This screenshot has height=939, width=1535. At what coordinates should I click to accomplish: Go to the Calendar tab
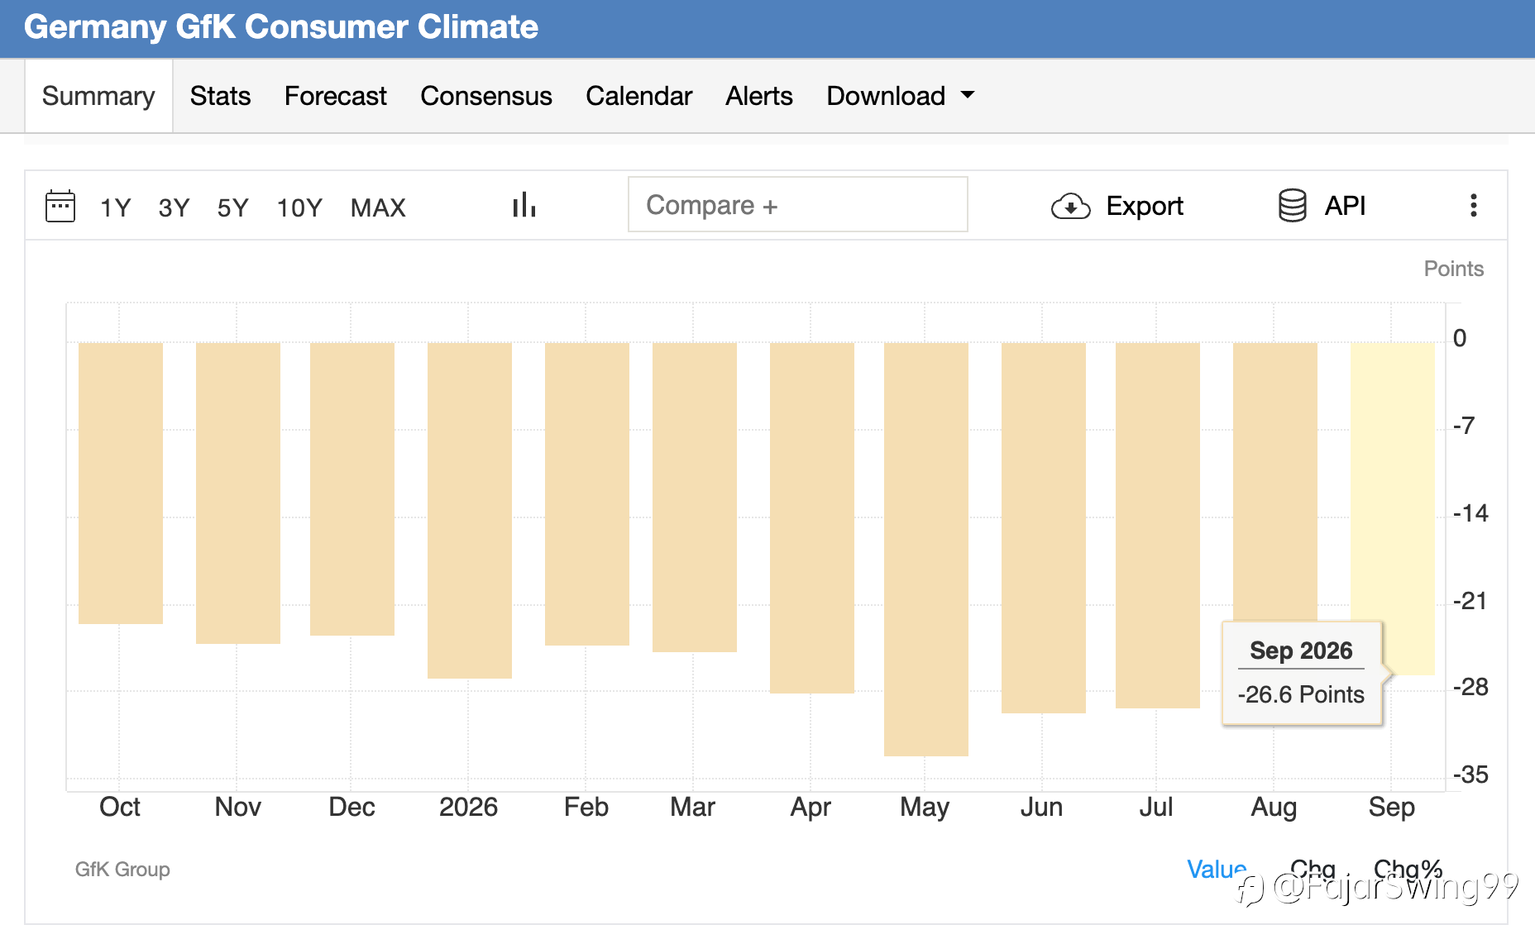pos(638,96)
